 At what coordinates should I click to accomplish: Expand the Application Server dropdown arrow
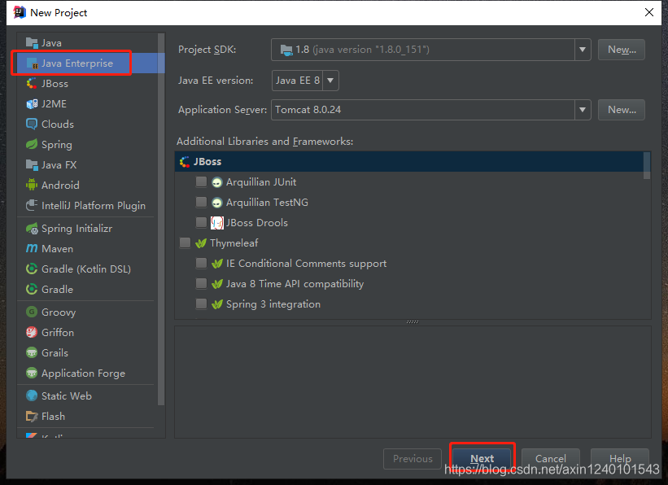(583, 110)
